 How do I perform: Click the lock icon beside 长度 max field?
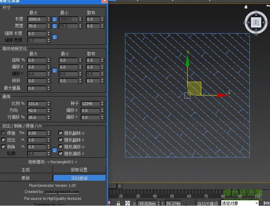pyautogui.click(x=54, y=20)
